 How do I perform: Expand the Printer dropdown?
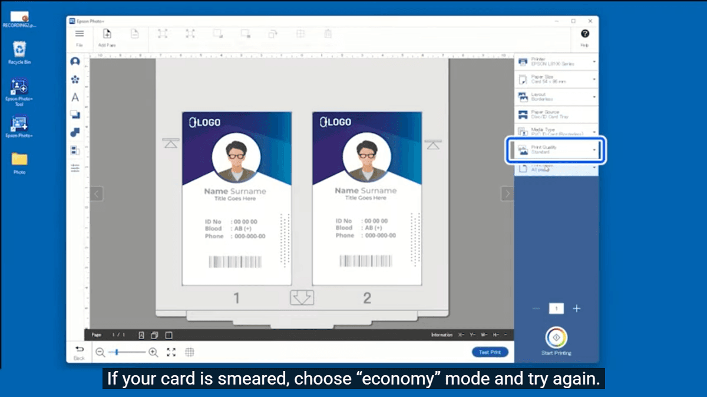click(556, 62)
